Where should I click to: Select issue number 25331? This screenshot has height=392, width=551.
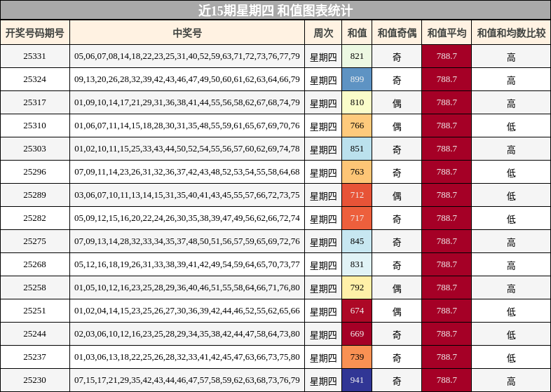click(35, 56)
